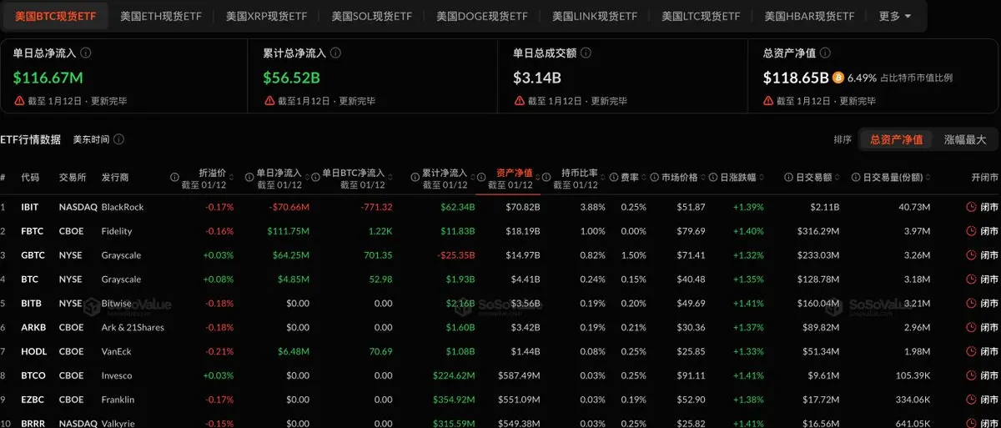
Task: Open info icon beside 单日总成交额
Action: (x=586, y=53)
